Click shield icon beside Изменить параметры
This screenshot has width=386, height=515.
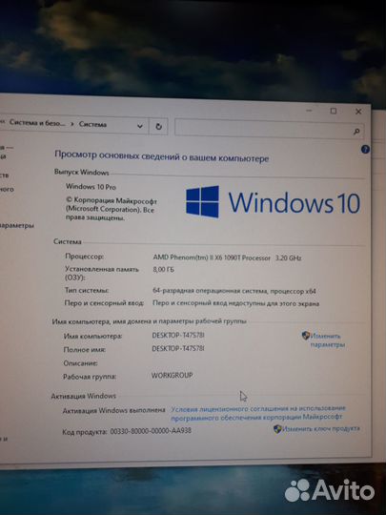[x=306, y=336]
